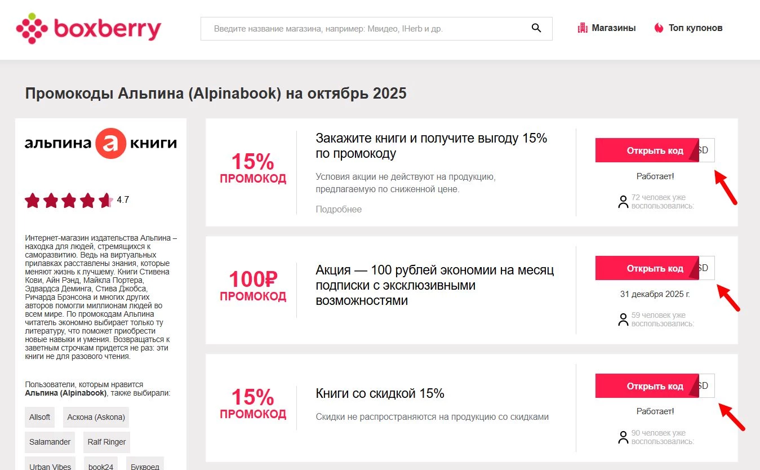Screen dimensions: 760x470
Task: Open code for the 100₽ subscription promo
Action: click(x=647, y=268)
